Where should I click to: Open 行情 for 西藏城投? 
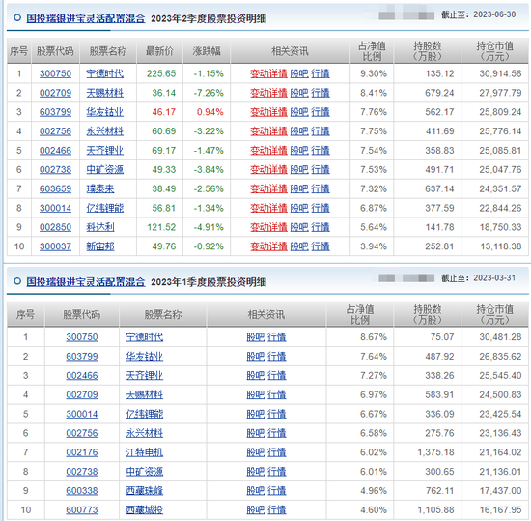[277, 510]
